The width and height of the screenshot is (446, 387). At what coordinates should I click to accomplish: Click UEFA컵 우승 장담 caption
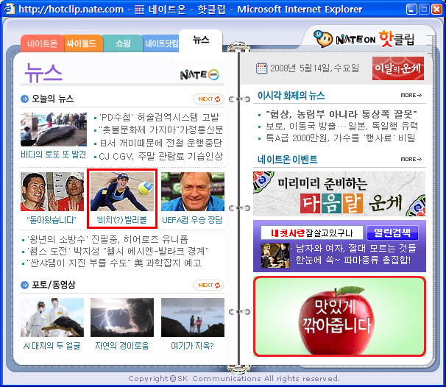click(192, 220)
